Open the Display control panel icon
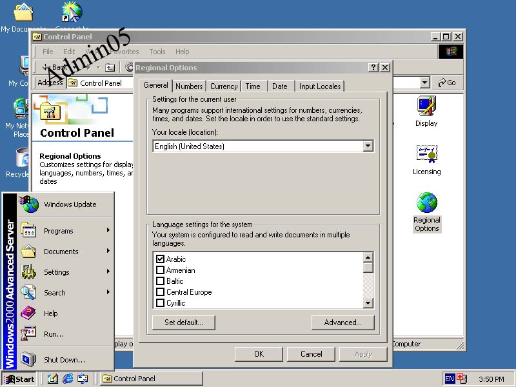The width and height of the screenshot is (516, 387). 426,106
